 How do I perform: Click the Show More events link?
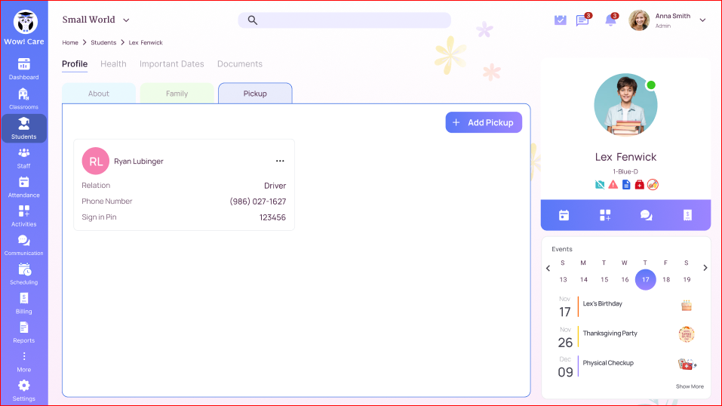tap(689, 386)
